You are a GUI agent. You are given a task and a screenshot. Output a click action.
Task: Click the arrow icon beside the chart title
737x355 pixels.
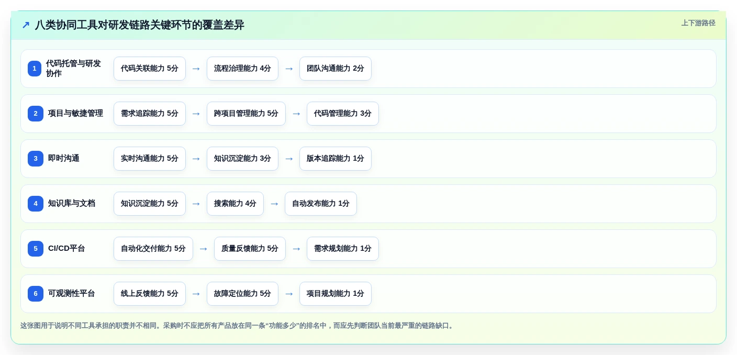click(26, 25)
